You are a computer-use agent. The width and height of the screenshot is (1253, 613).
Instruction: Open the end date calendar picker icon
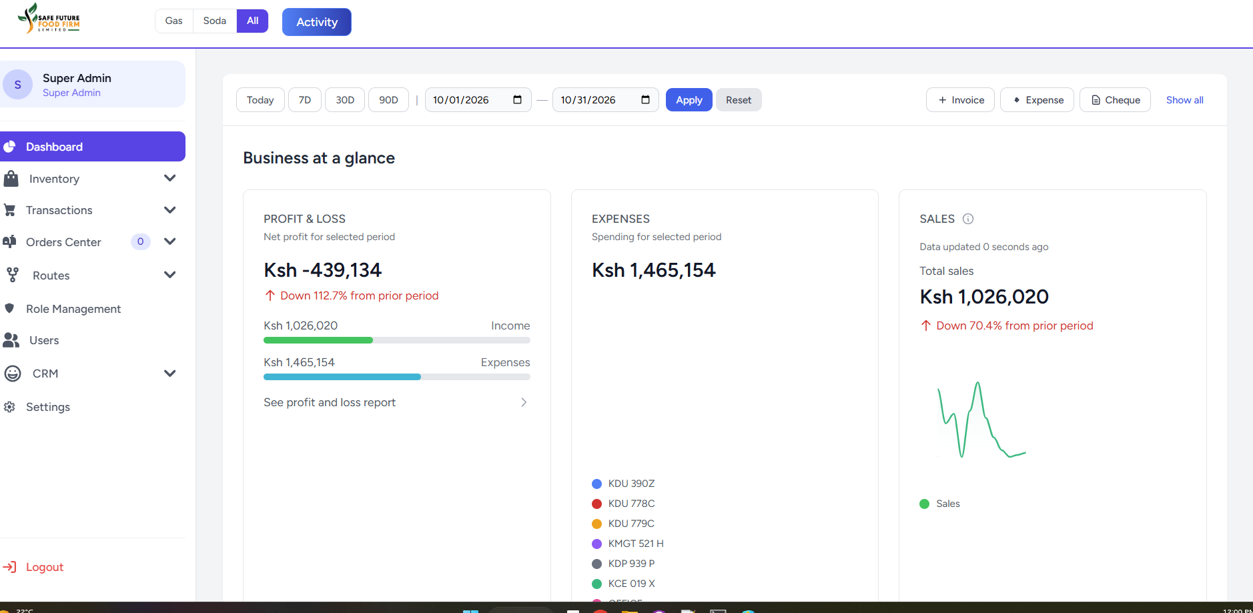click(x=645, y=100)
